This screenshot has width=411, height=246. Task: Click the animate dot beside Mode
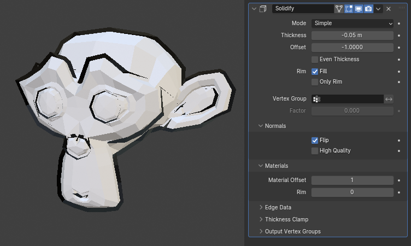coord(399,24)
